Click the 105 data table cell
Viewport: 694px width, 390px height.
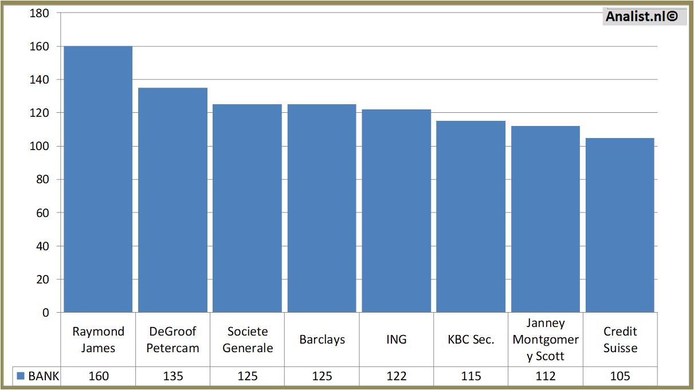coord(620,376)
